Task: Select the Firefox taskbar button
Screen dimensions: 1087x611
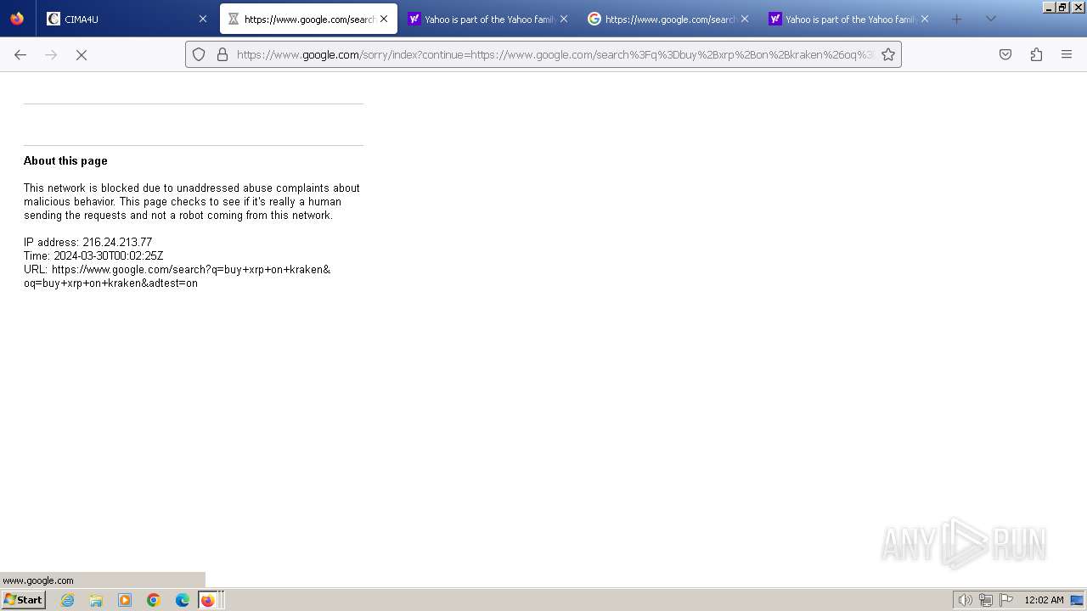Action: pyautogui.click(x=210, y=600)
